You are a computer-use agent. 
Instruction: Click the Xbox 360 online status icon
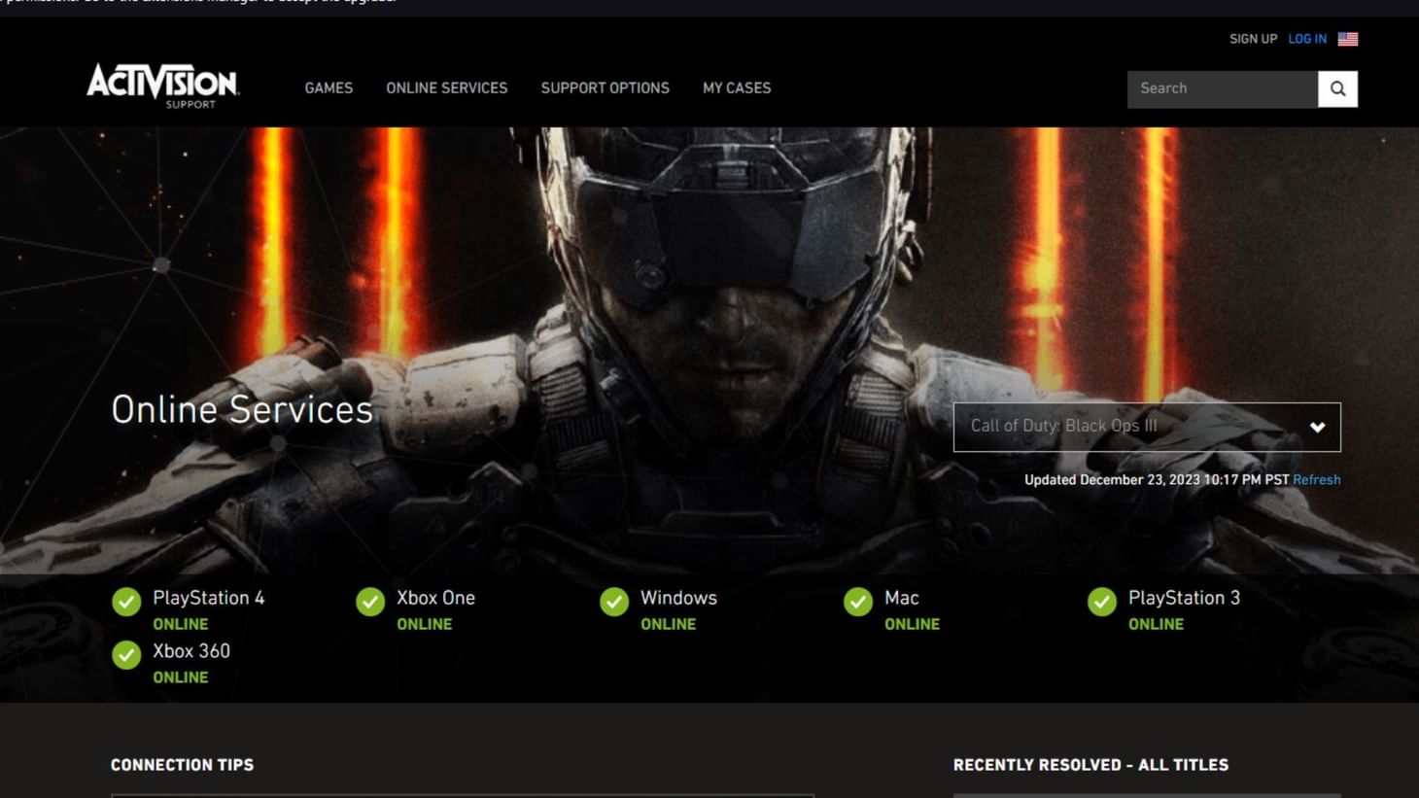tap(126, 656)
